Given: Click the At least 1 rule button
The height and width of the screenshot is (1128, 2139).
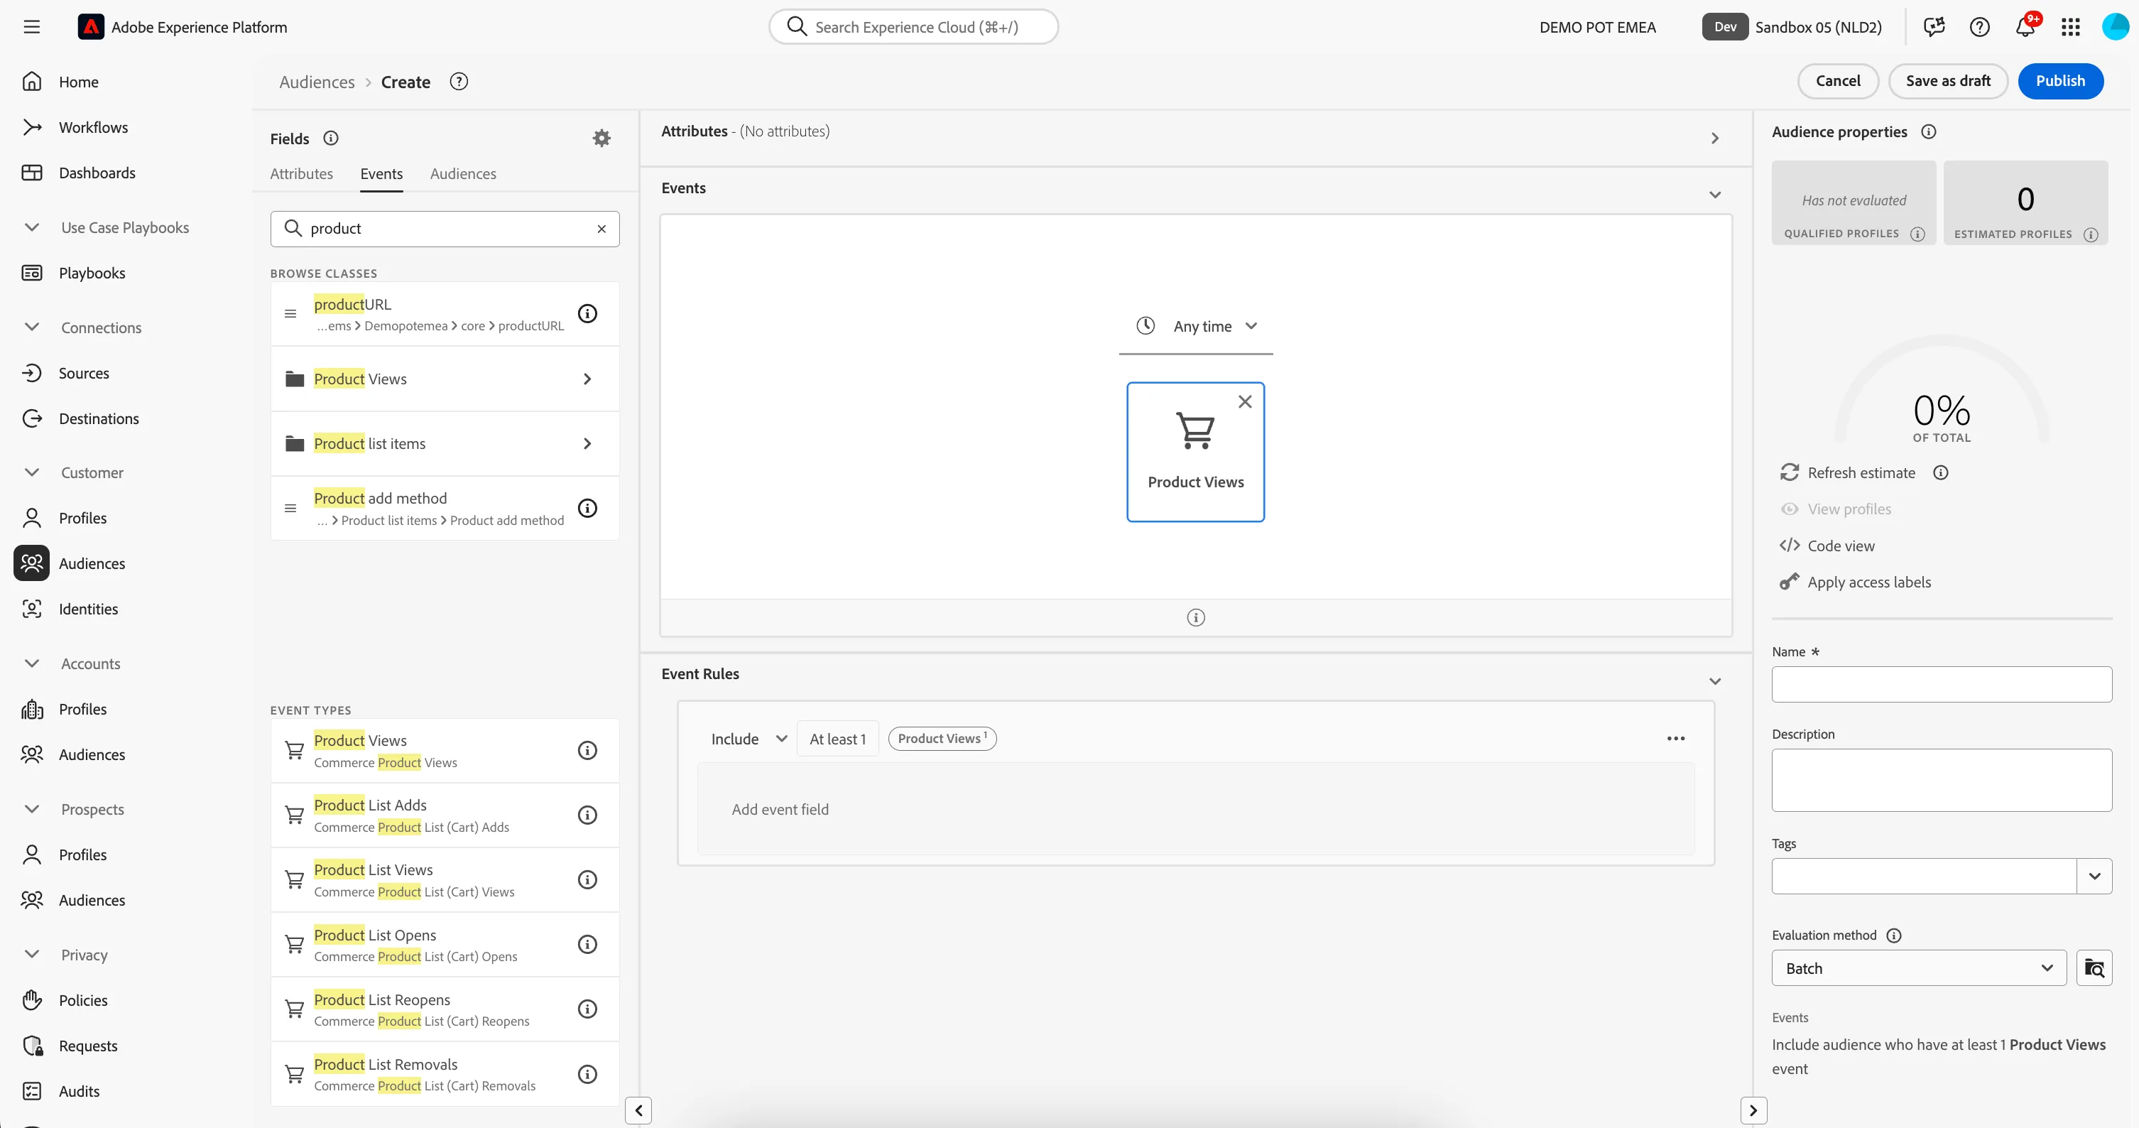Looking at the screenshot, I should click(x=837, y=739).
